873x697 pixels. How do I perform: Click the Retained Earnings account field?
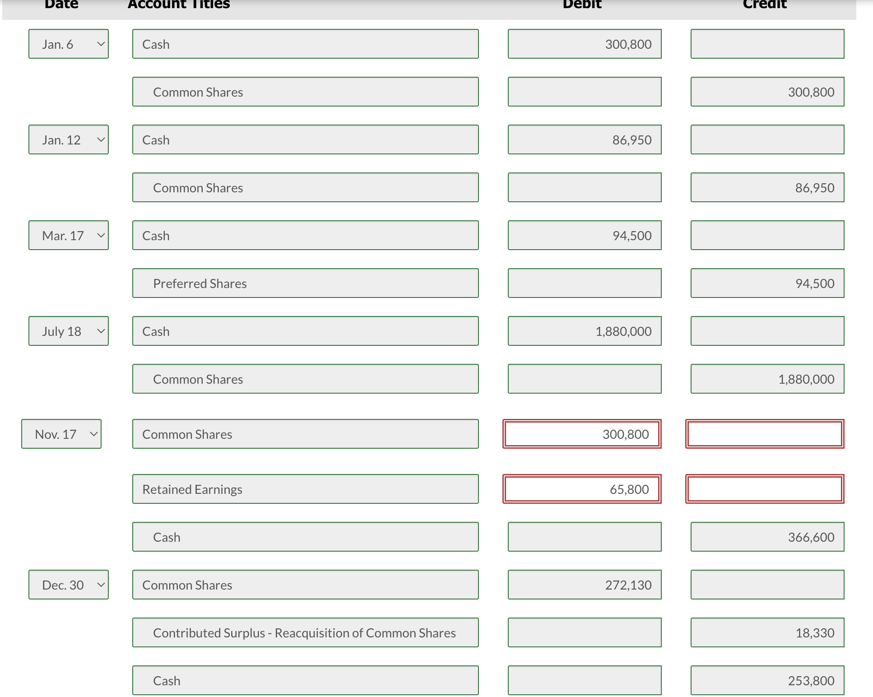[305, 489]
